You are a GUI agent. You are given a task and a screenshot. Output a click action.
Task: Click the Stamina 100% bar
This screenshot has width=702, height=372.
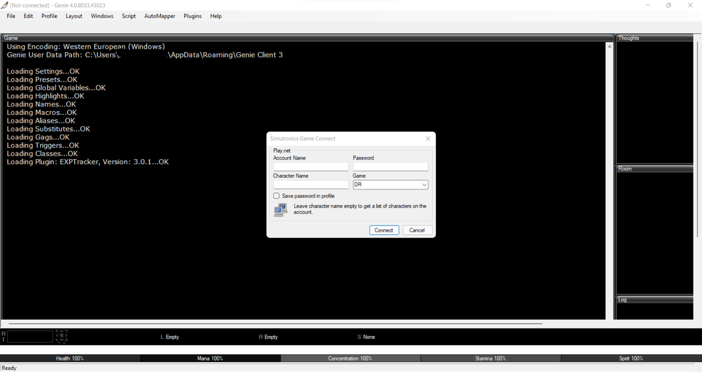click(x=491, y=358)
